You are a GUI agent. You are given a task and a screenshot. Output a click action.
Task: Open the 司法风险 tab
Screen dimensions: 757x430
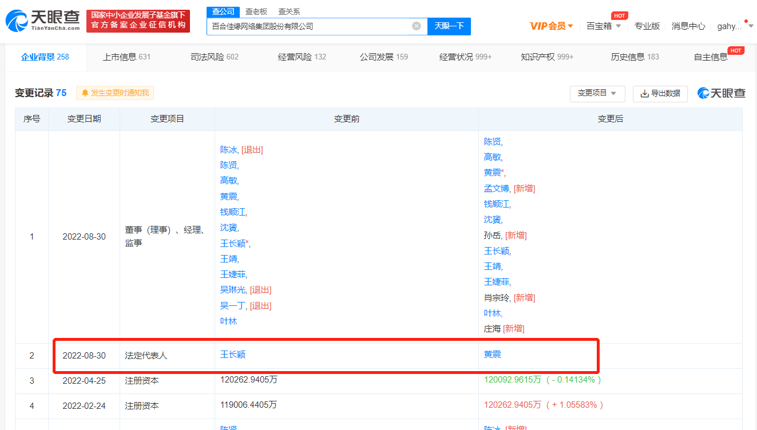point(214,57)
